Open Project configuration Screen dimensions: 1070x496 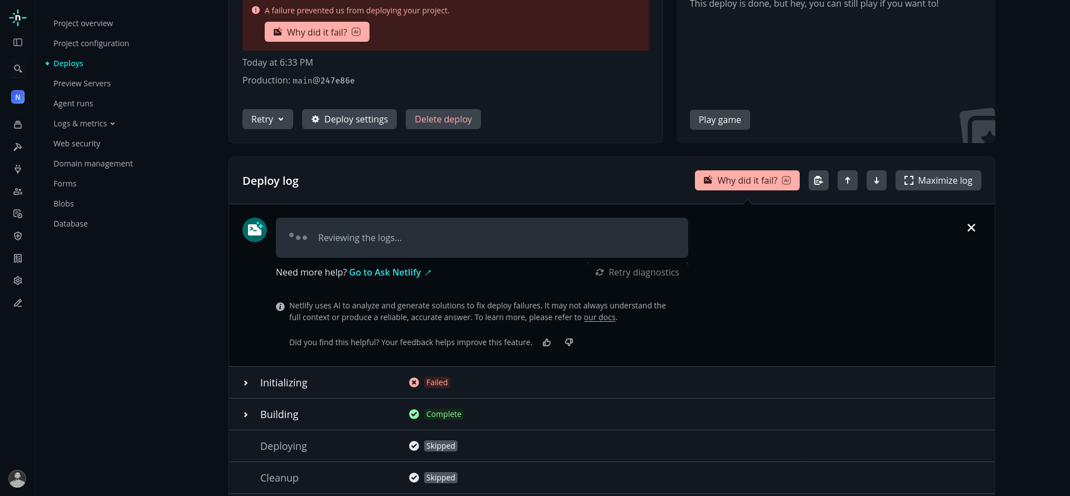click(91, 43)
